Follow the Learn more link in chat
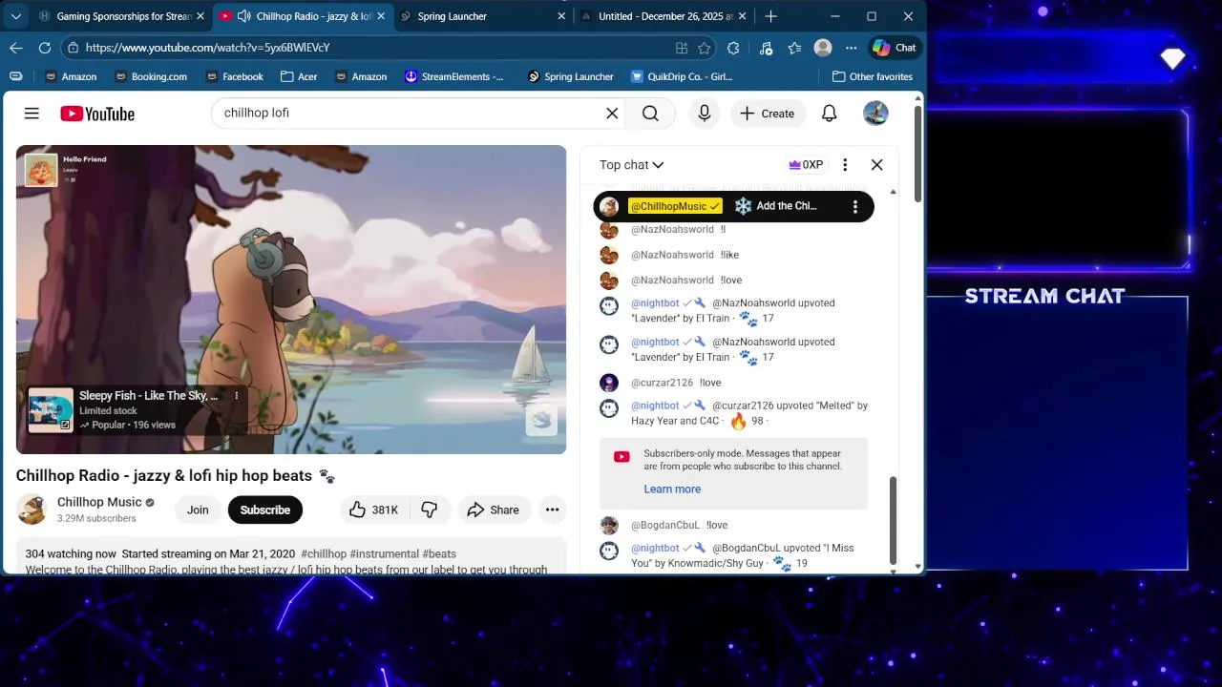 click(x=672, y=489)
